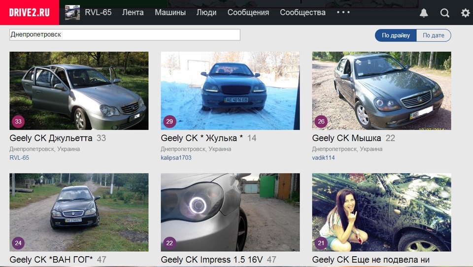The width and height of the screenshot is (473, 267).
Task: Click the purple 21 rating badge
Action: (321, 243)
